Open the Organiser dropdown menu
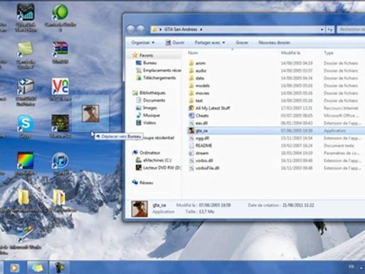 click(143, 43)
